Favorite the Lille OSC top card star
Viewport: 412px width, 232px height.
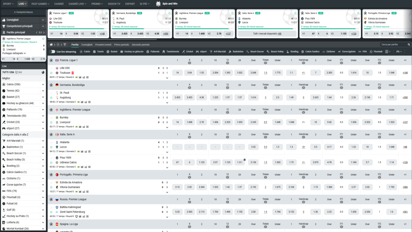coord(106,13)
